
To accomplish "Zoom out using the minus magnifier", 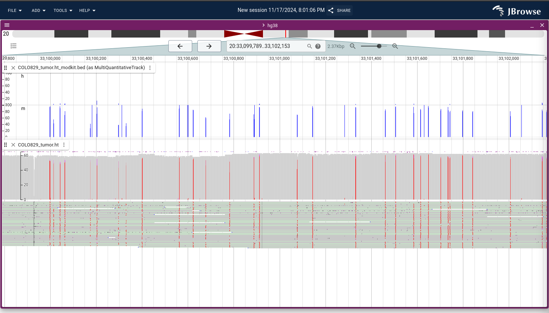I will point(353,46).
